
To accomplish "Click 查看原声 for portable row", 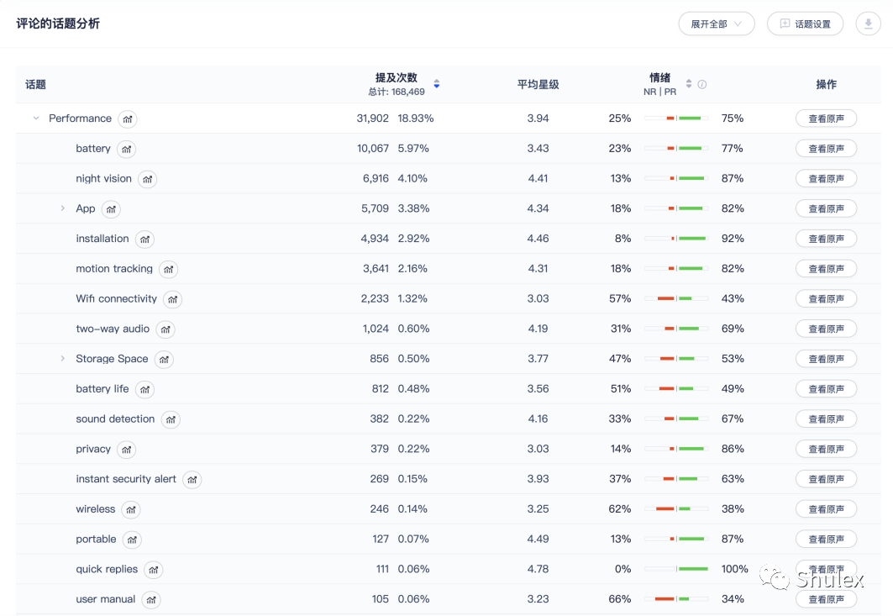I will tap(826, 540).
